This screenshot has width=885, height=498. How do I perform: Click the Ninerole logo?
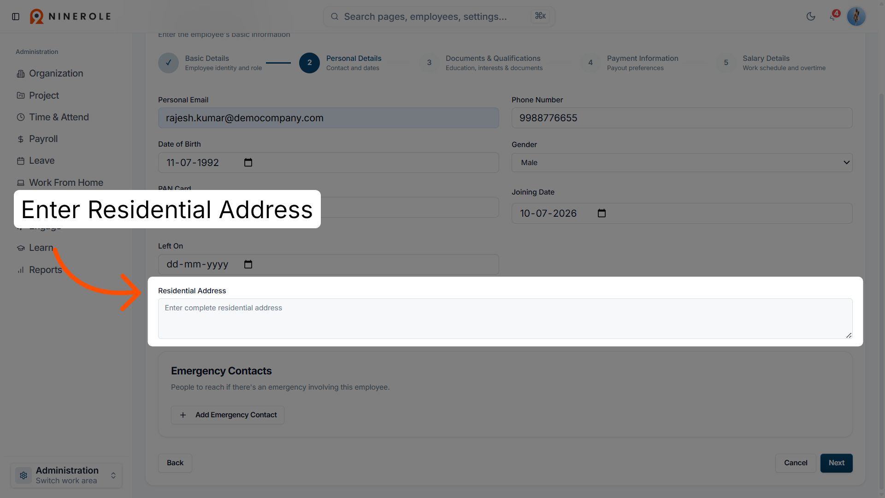click(71, 17)
